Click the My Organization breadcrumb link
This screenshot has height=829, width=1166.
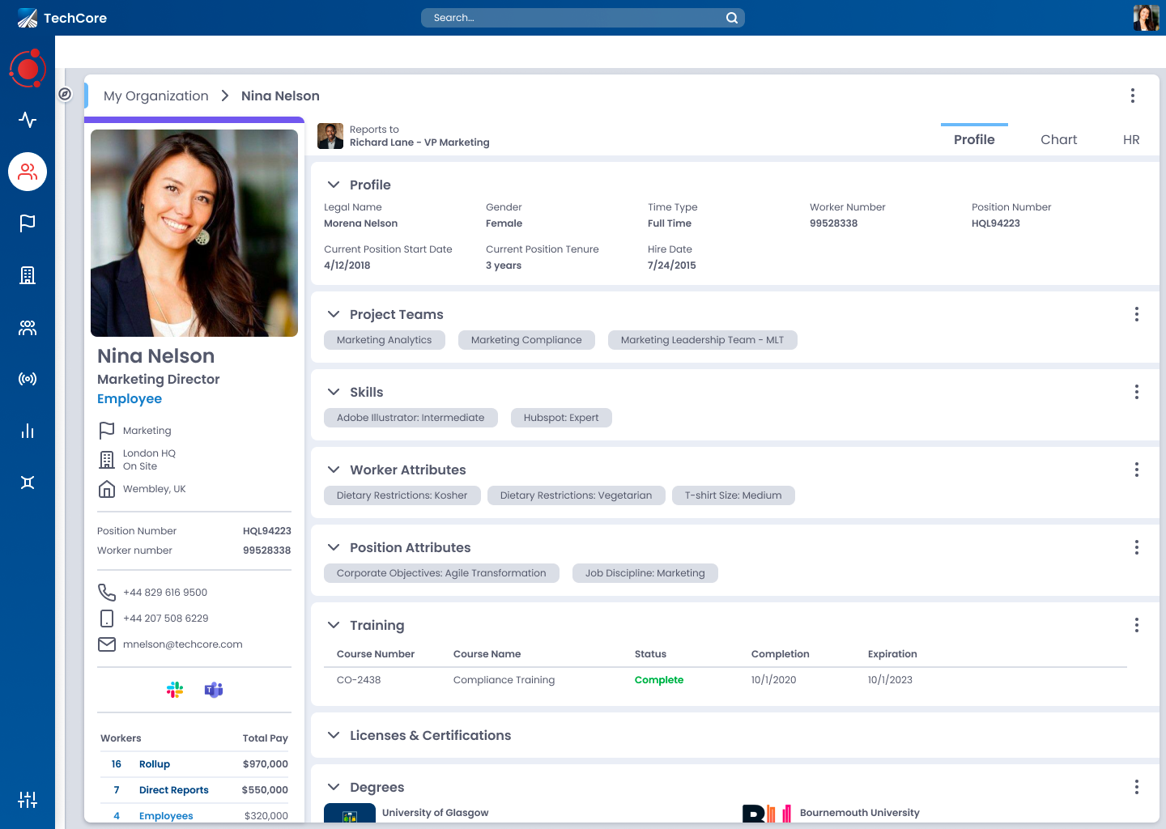(156, 96)
